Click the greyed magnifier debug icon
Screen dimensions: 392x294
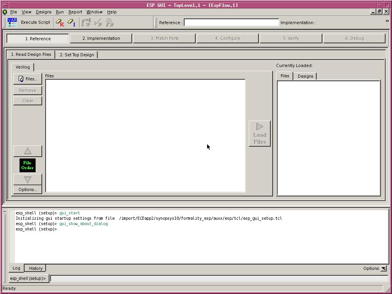click(x=110, y=23)
